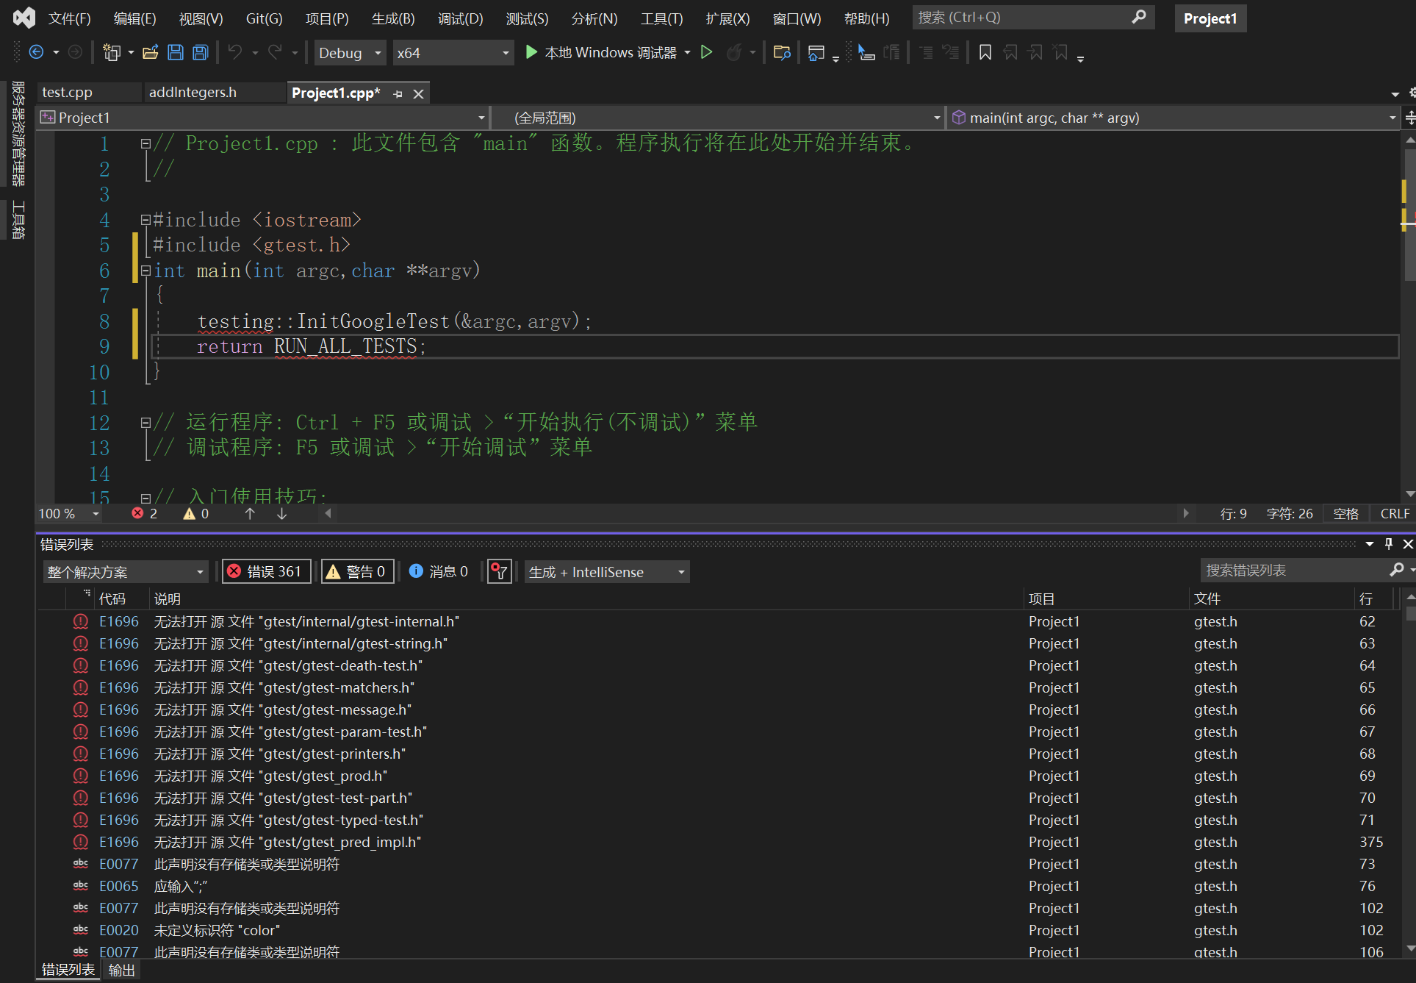The image size is (1416, 983).
Task: Click the new project icon in toolbar
Action: [112, 52]
